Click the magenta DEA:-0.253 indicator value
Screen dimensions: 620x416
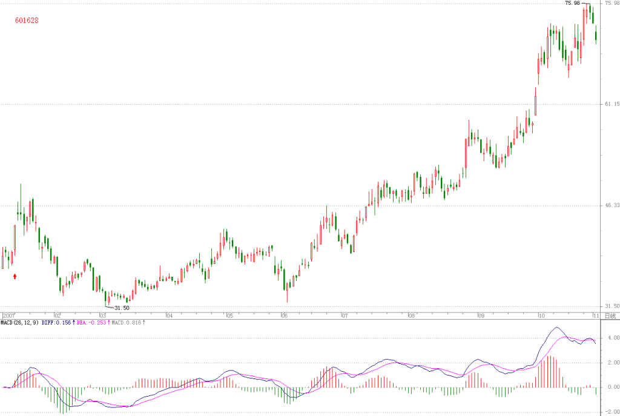click(91, 323)
